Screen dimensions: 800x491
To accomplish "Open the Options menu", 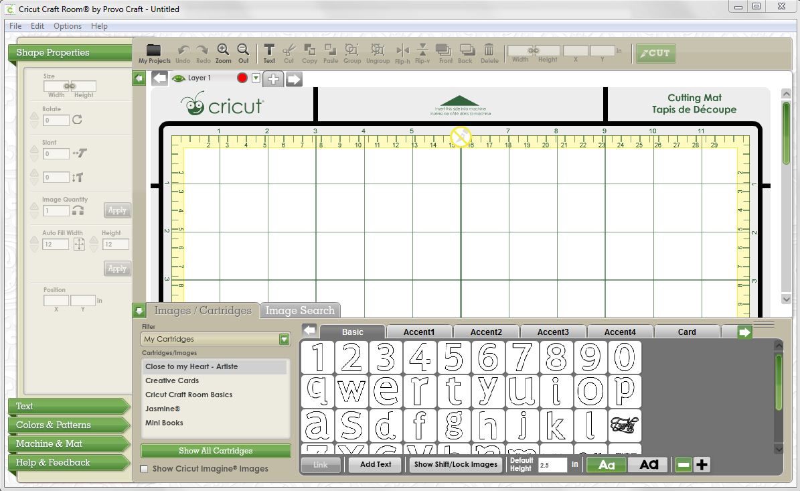I will 68,26.
